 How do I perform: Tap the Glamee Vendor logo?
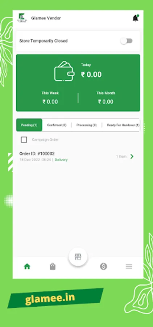pos(22,18)
